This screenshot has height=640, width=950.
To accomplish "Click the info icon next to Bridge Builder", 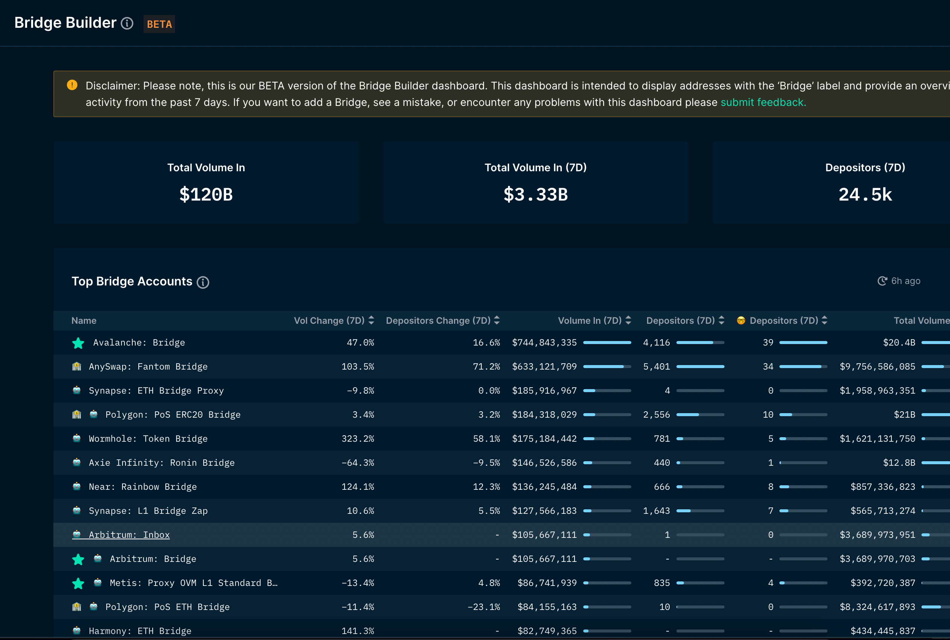I will coord(127,23).
